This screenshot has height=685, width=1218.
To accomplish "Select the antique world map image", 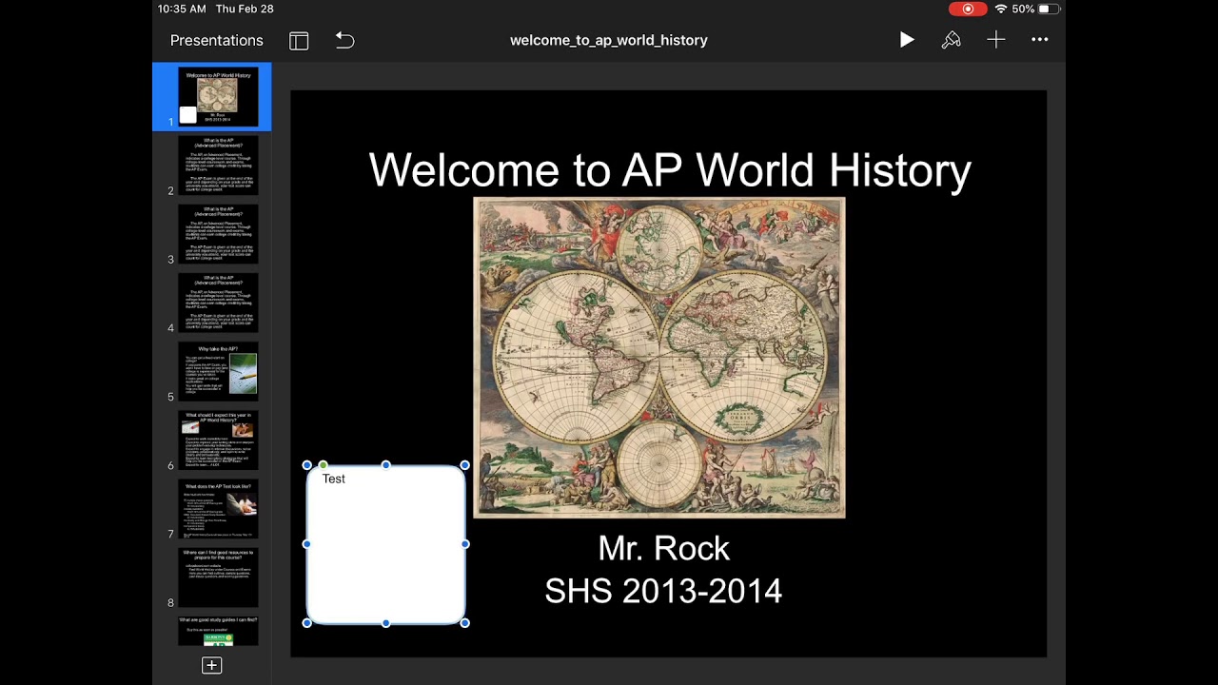I will click(659, 358).
